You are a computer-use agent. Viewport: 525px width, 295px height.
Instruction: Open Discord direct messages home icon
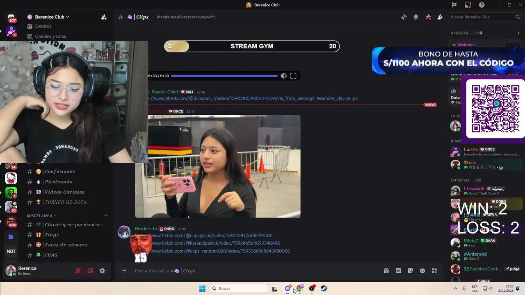(11, 17)
